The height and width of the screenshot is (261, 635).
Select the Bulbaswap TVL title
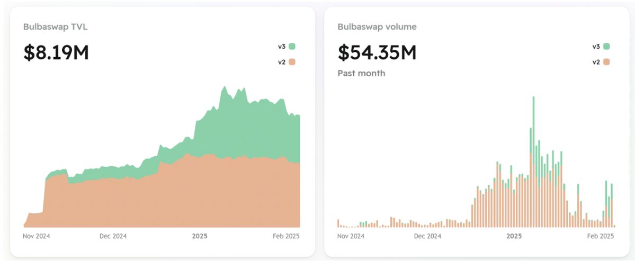(55, 27)
